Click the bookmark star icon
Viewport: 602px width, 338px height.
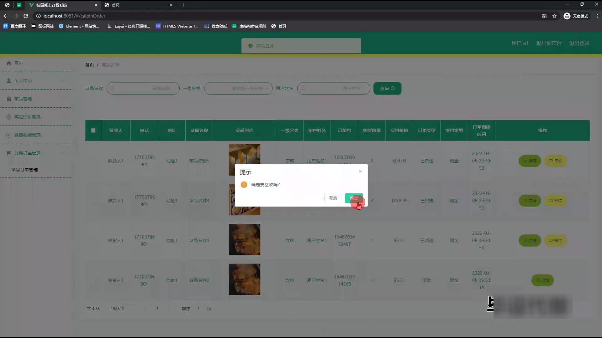click(x=554, y=16)
